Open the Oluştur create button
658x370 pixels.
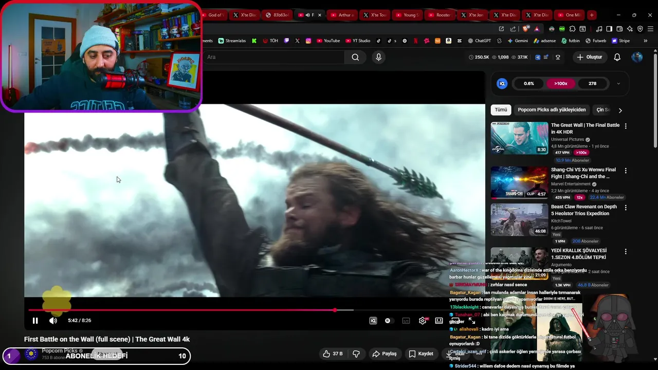pyautogui.click(x=589, y=57)
